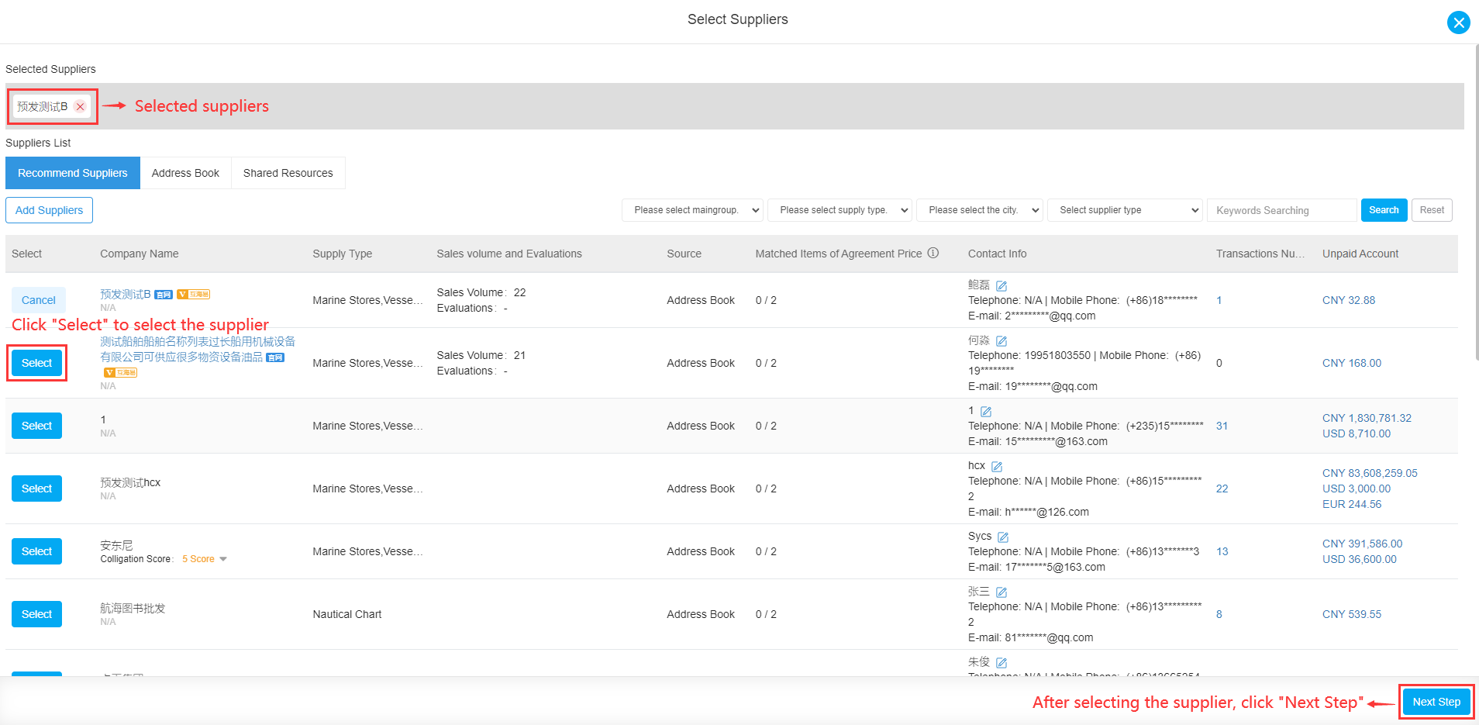The image size is (1479, 725).
Task: Select the supplier named 1
Action: tap(36, 426)
